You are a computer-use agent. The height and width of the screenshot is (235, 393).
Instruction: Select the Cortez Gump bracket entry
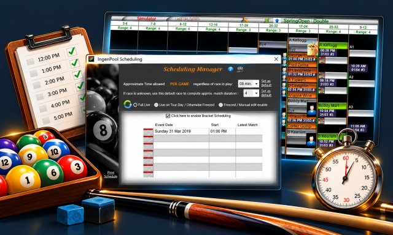coord(302,126)
